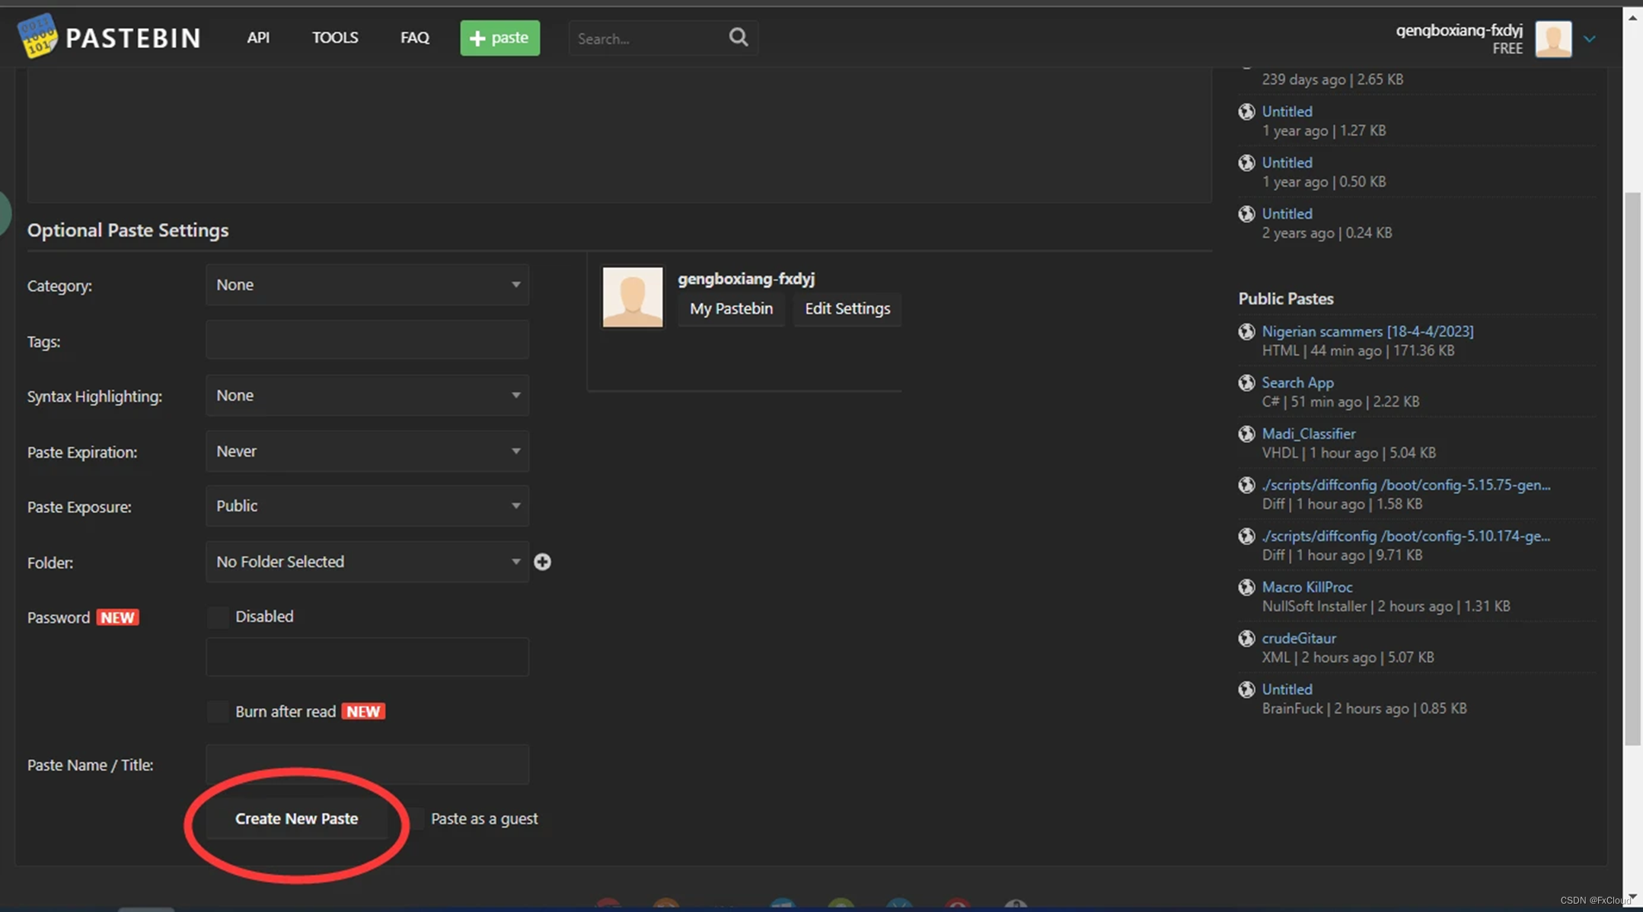The image size is (1643, 912).
Task: Open the Category dropdown
Action: click(367, 285)
